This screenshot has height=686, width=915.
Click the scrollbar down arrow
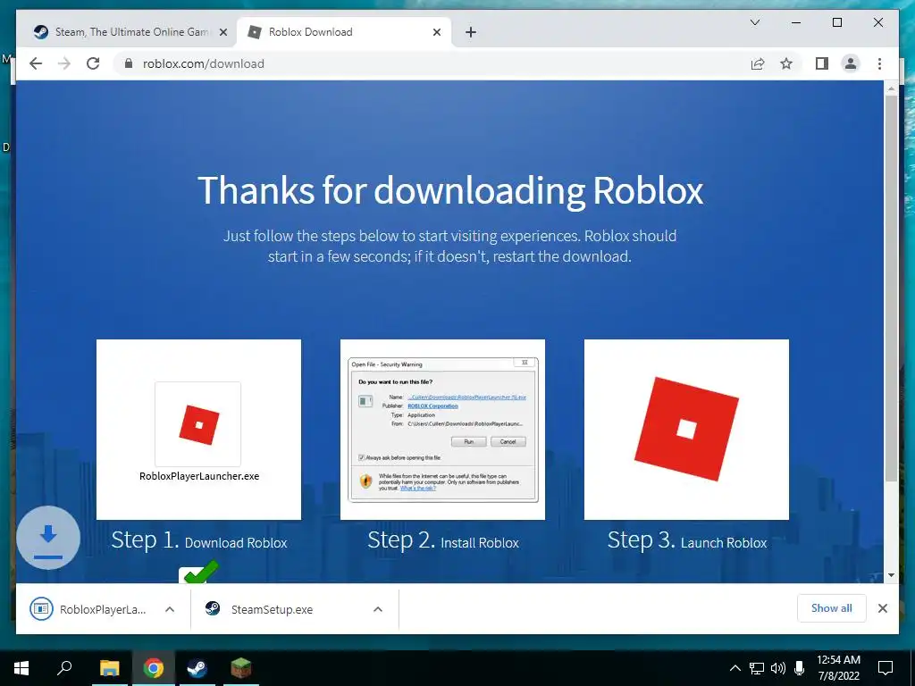(x=891, y=575)
